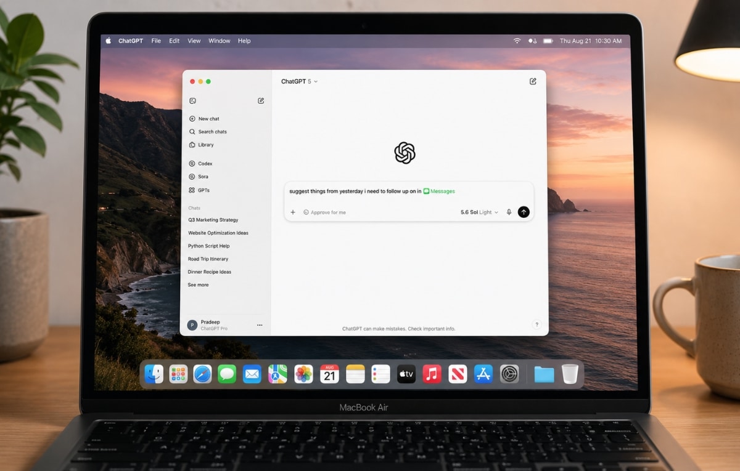Open the App Store from the Dock
Viewport: 740px width, 471px height.
483,374
